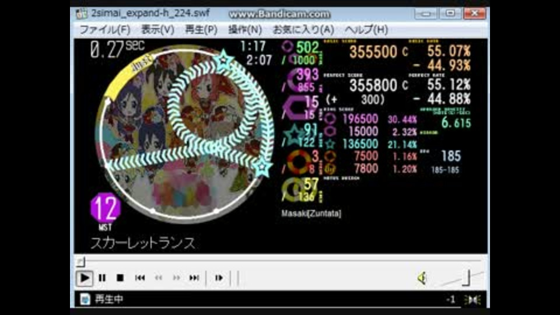Click the orange ring icon next to 7500
Image resolution: width=560 pixels, height=315 pixels.
click(x=330, y=156)
